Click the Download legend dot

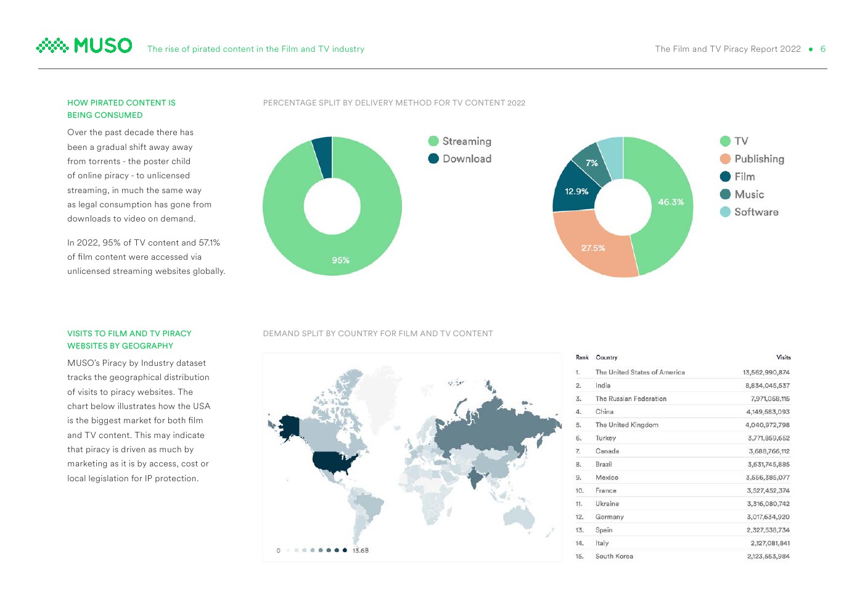coord(433,159)
